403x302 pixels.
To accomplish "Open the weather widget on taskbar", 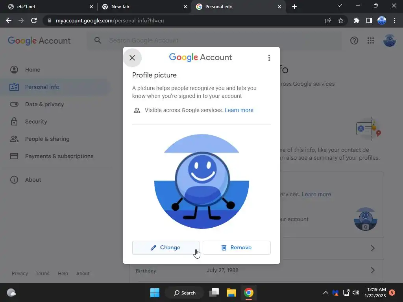I will pos(11,293).
